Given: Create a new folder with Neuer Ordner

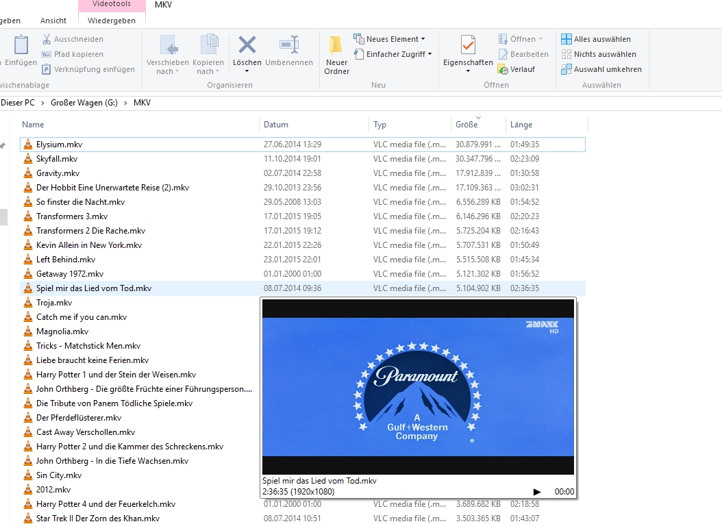Looking at the screenshot, I should click(x=336, y=54).
